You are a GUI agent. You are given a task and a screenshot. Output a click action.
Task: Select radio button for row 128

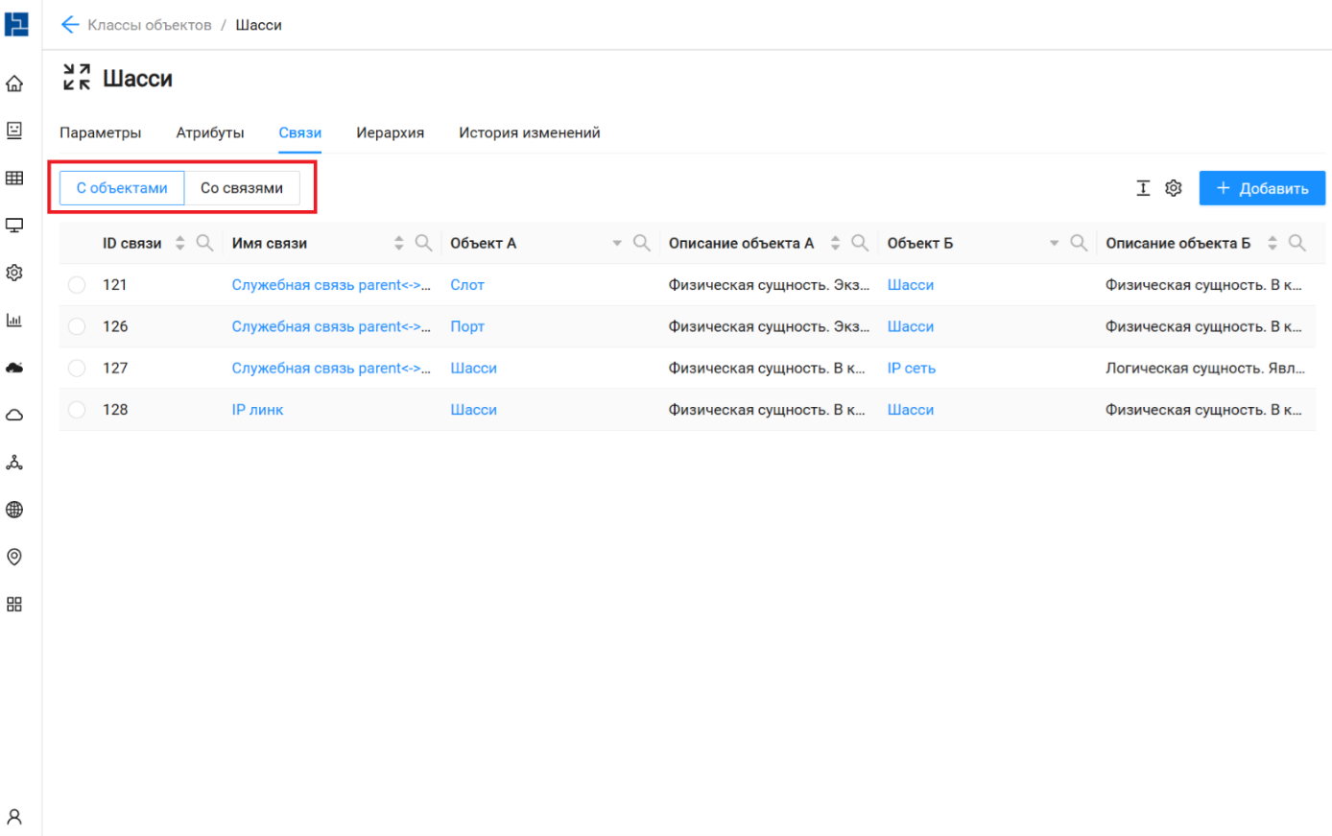pos(77,410)
